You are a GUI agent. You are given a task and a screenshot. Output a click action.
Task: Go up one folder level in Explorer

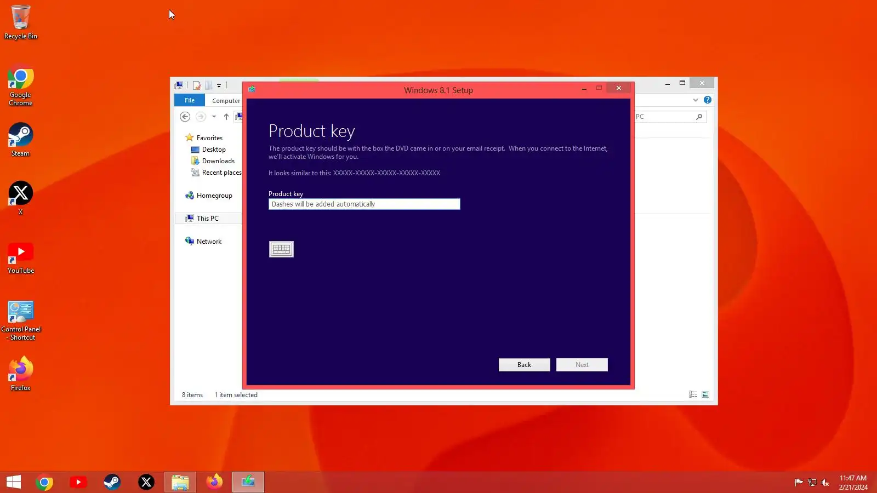pos(226,117)
